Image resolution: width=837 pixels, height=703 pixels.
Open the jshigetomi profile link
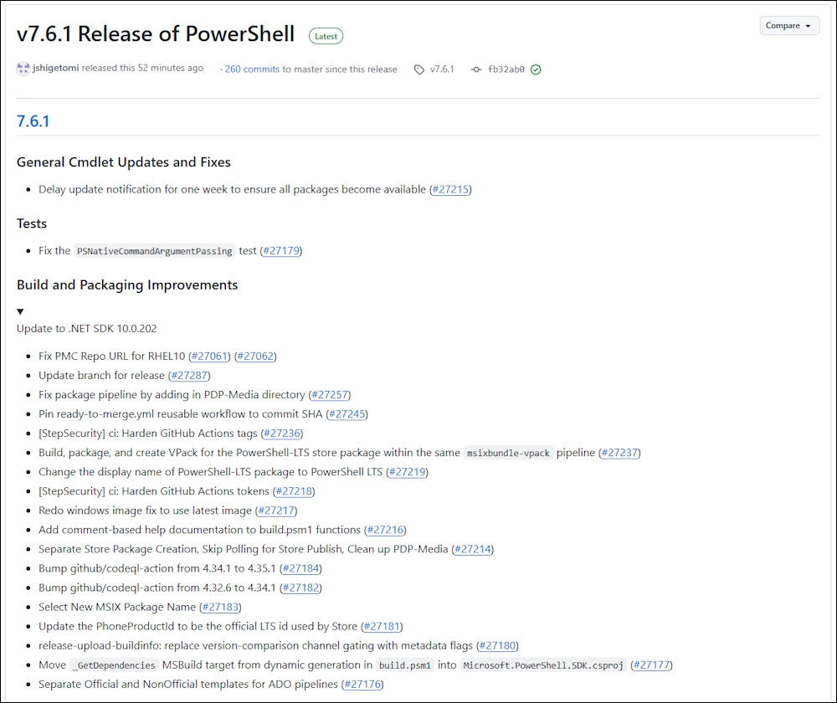pyautogui.click(x=55, y=69)
